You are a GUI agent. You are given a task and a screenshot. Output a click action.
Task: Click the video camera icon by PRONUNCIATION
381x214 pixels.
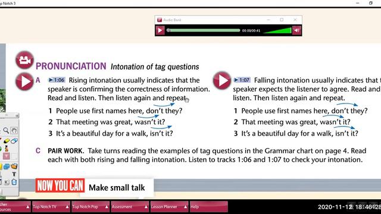coord(24,59)
